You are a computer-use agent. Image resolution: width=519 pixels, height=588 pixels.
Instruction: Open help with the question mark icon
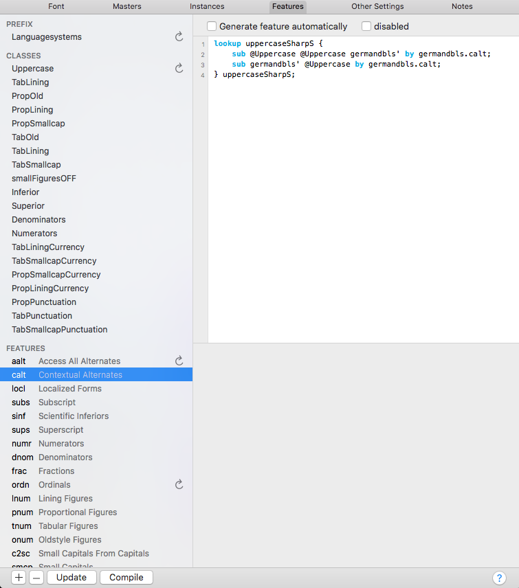(x=499, y=578)
